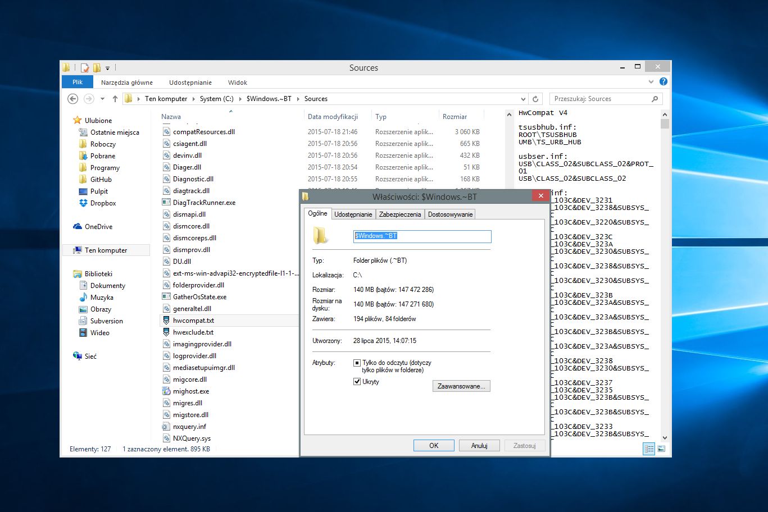Select the OneDrive cloud icon
Screen dimensions: 768x512
pos(78,227)
